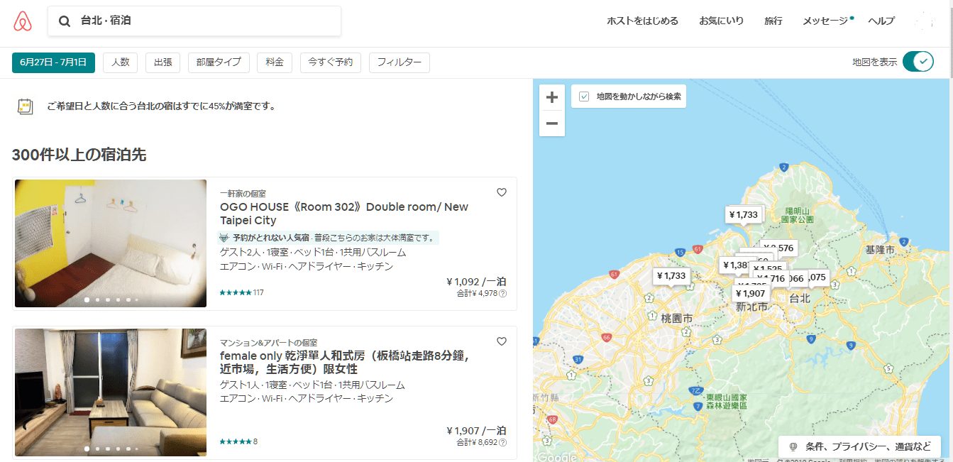Click 一軒家の個室 room type label
Viewport: 953px width, 462px height.
coord(243,193)
